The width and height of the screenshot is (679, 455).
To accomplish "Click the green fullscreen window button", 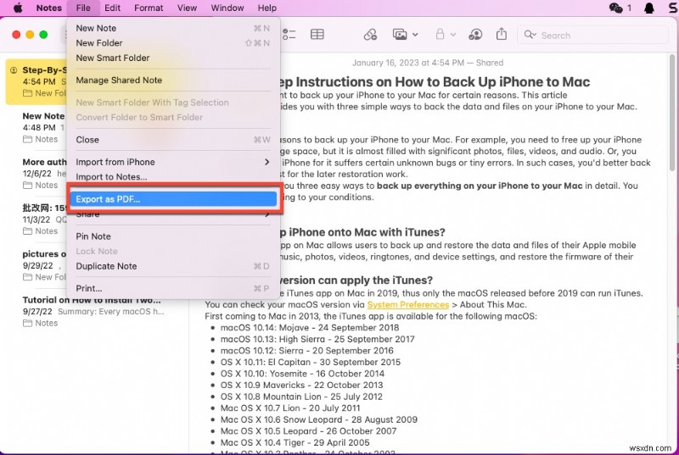I will 43,35.
